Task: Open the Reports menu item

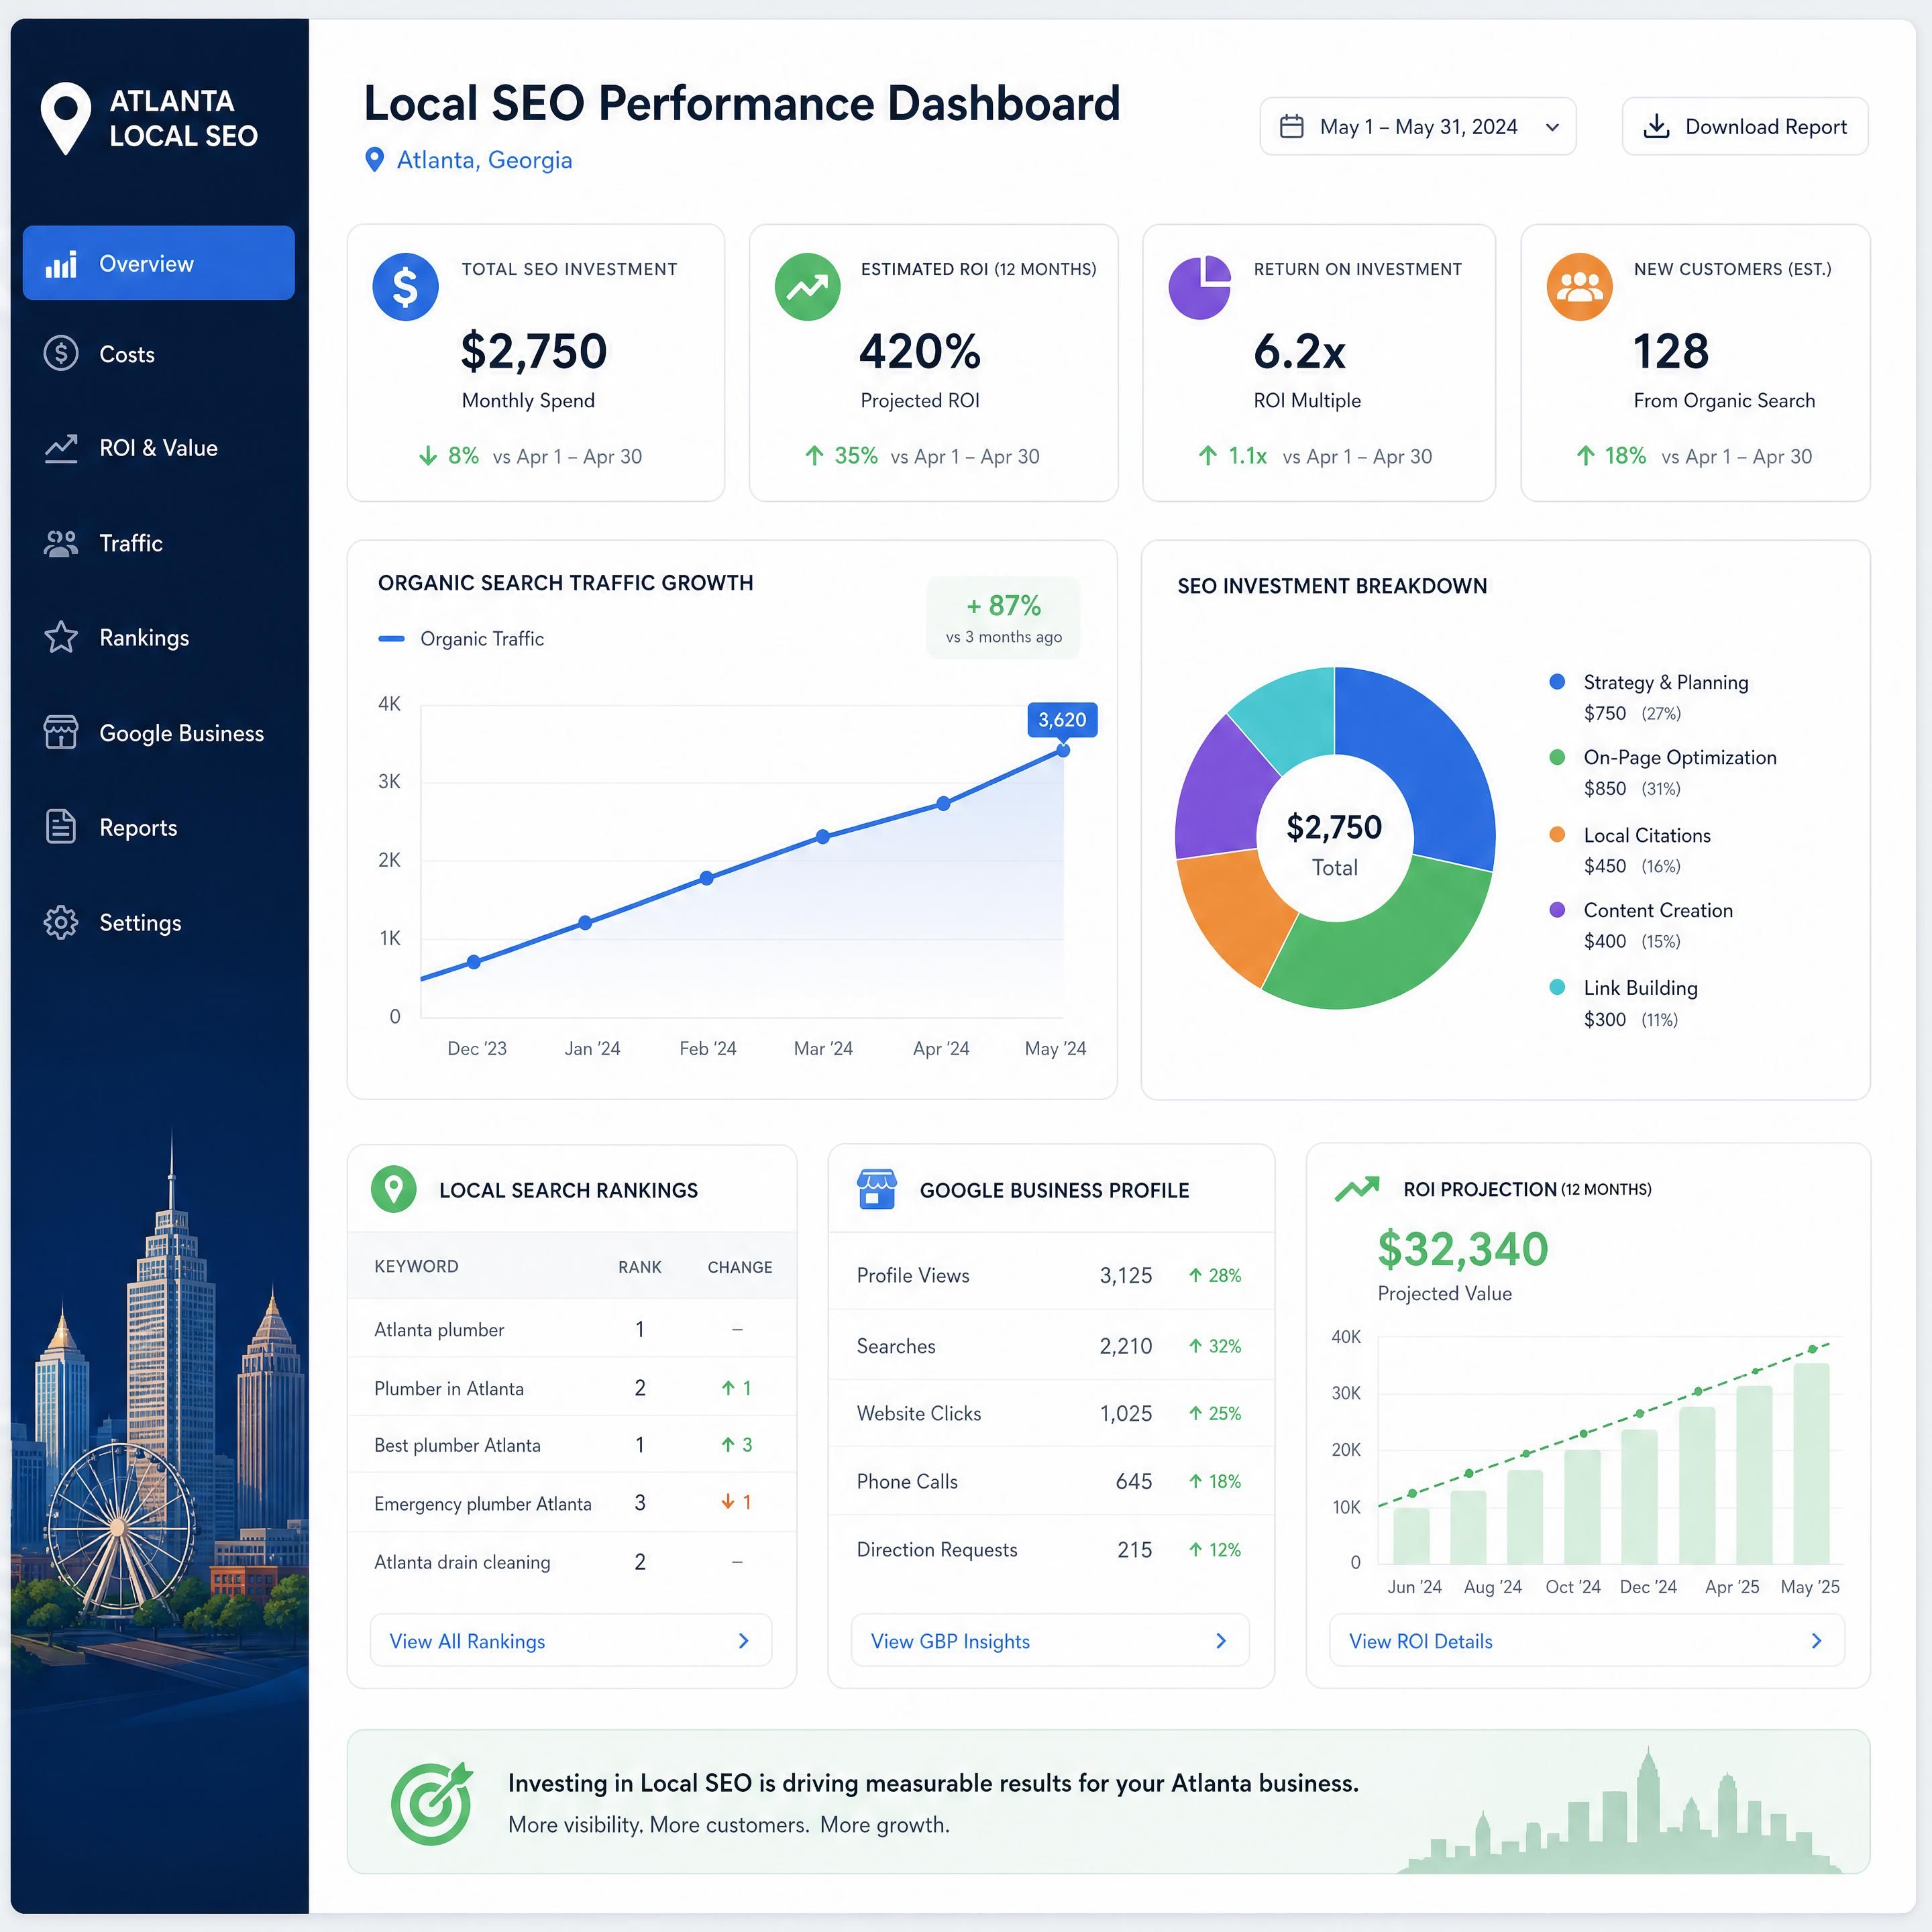Action: click(x=159, y=827)
